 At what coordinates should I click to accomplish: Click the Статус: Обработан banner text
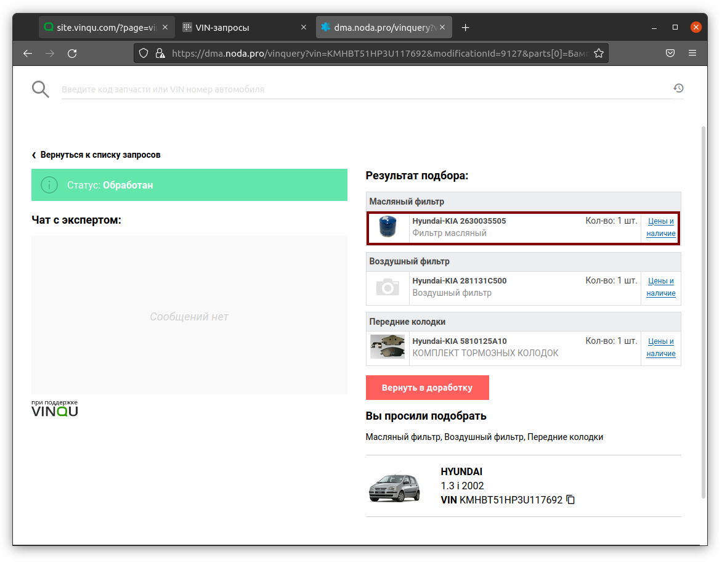pyautogui.click(x=110, y=185)
